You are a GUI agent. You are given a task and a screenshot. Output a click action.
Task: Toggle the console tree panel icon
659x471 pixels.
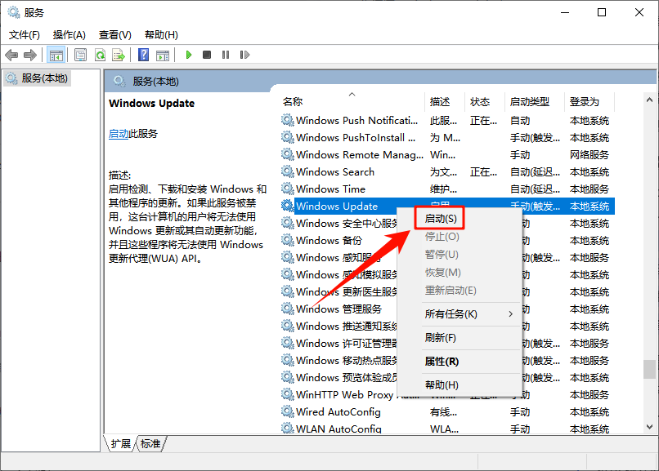(x=57, y=55)
